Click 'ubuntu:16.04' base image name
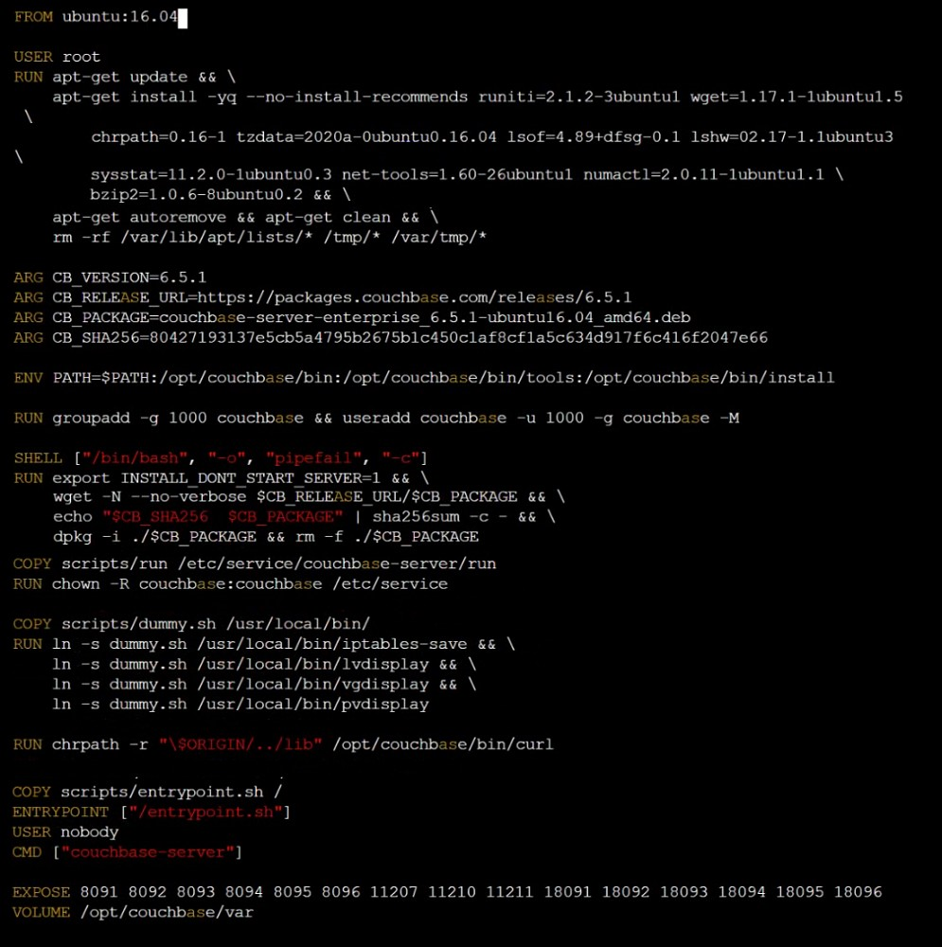The image size is (942, 947). click(120, 17)
